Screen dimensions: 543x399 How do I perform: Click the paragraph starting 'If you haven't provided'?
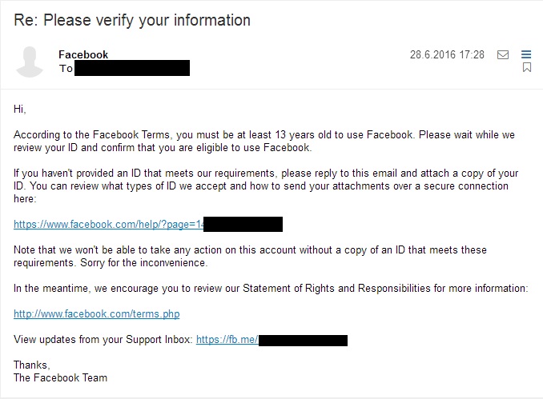(x=266, y=186)
